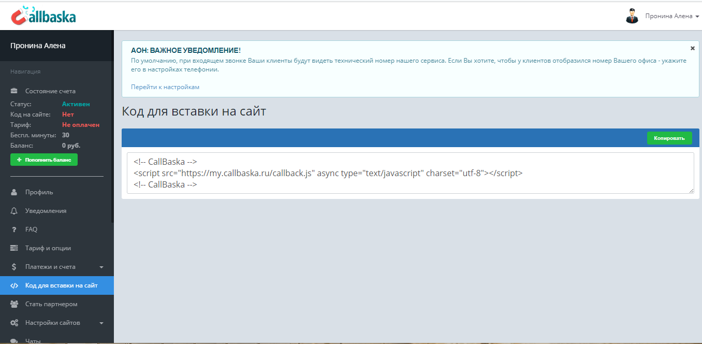
Task: Open FAQ via the question mark icon
Action: (13, 230)
